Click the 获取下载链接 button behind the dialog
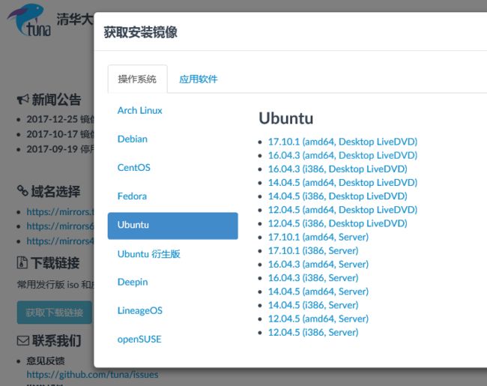487x386 pixels. (x=55, y=313)
